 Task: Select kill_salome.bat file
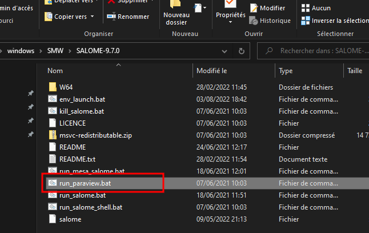click(82, 111)
